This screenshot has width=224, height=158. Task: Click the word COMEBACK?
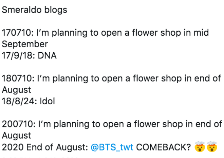pos(164,147)
